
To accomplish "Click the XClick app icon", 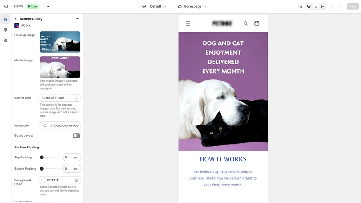I will [17, 25].
